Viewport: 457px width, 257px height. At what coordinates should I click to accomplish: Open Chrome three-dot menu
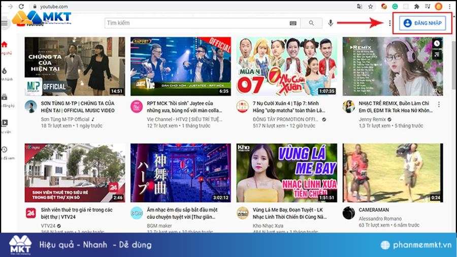450,7
